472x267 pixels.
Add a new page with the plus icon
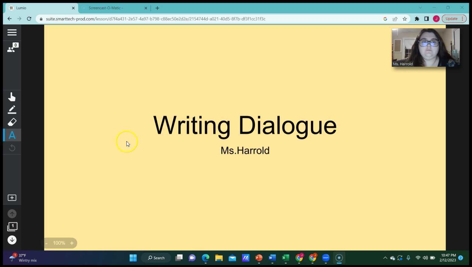pos(12,198)
